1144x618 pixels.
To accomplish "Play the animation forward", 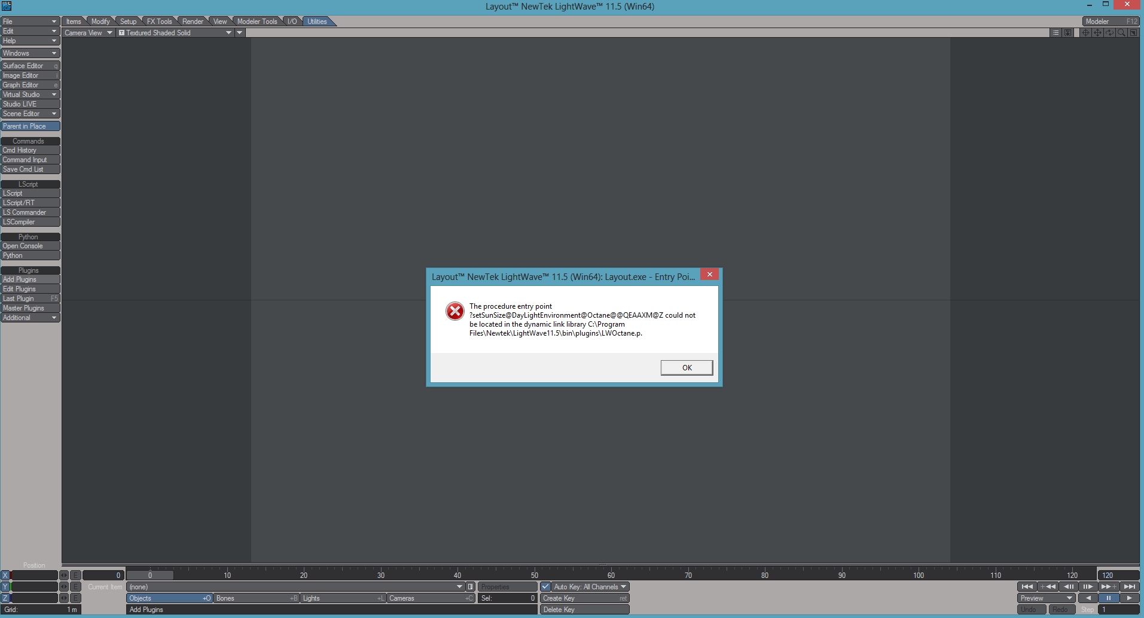I will [x=1129, y=598].
